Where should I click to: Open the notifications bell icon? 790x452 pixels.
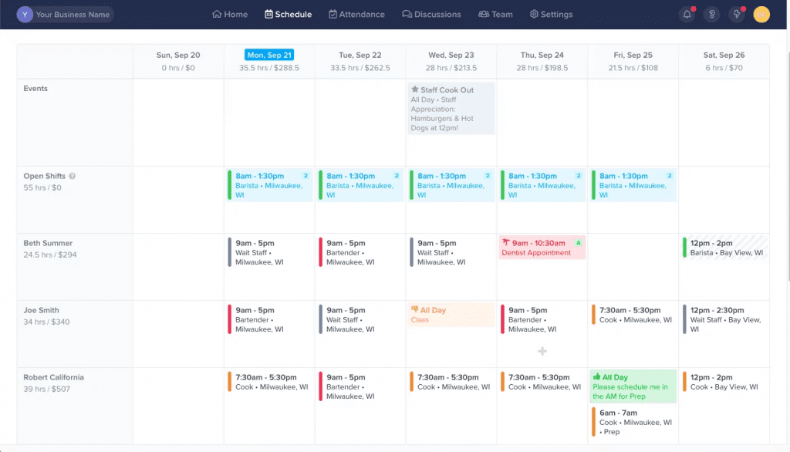[x=687, y=13]
